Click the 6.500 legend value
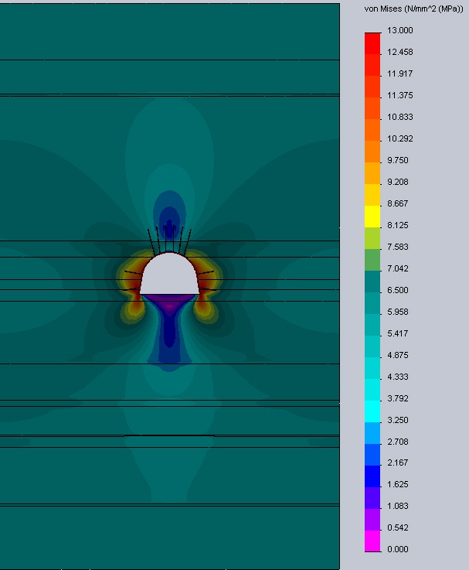The image size is (469, 570). [398, 290]
